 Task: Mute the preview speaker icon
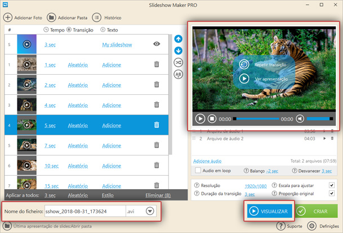coord(300,119)
